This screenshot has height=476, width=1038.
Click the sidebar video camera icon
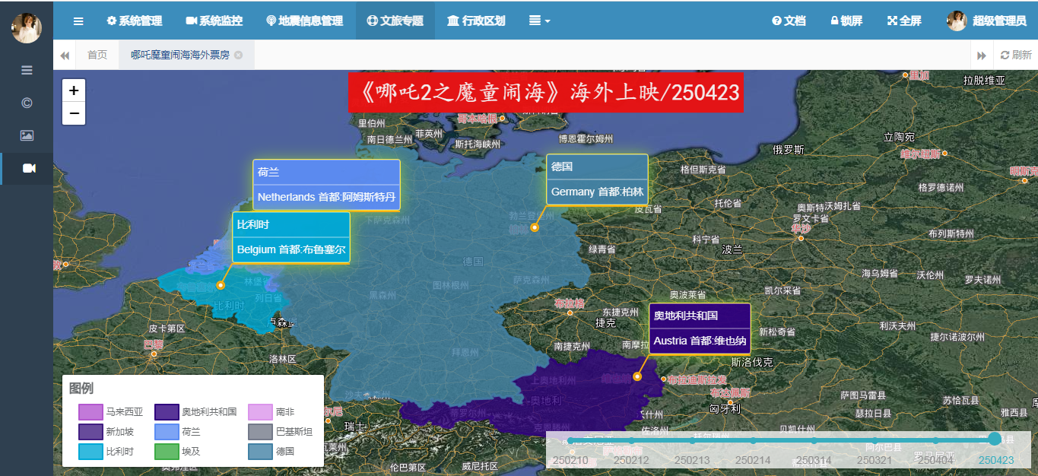pos(29,168)
